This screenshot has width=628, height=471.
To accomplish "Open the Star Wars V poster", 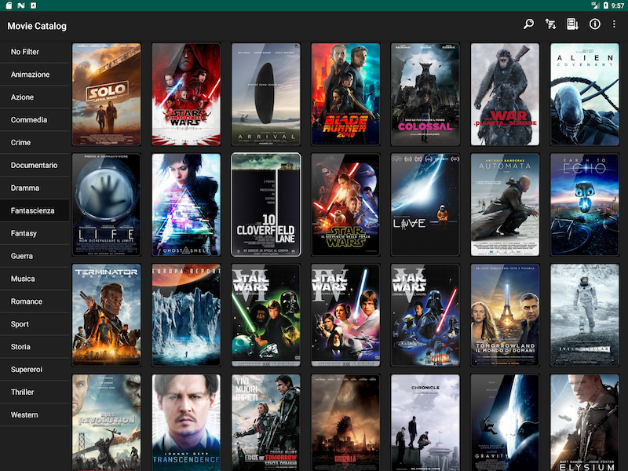I will click(x=425, y=315).
